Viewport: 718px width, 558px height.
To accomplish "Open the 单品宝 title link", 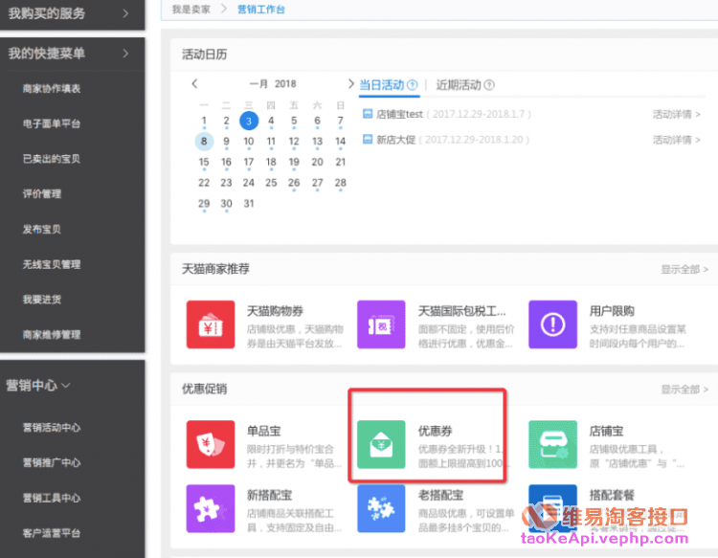I will tap(264, 432).
